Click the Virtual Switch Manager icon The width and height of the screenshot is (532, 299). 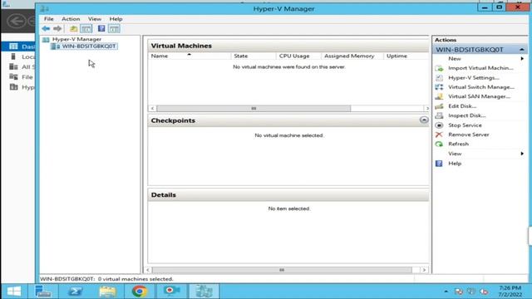[439, 87]
